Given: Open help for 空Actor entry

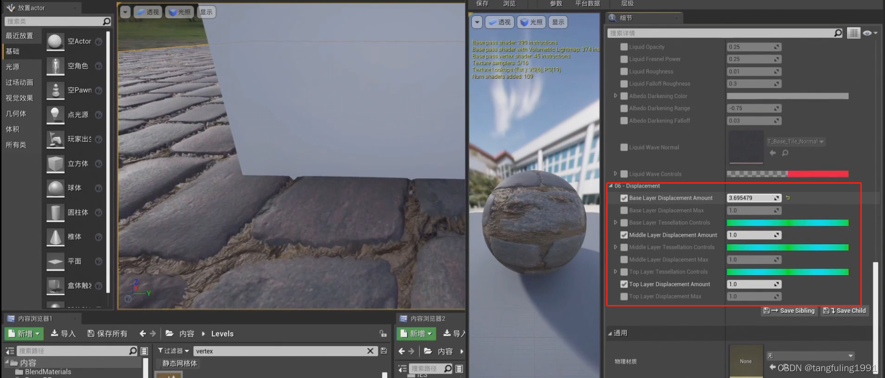Looking at the screenshot, I should 99,42.
